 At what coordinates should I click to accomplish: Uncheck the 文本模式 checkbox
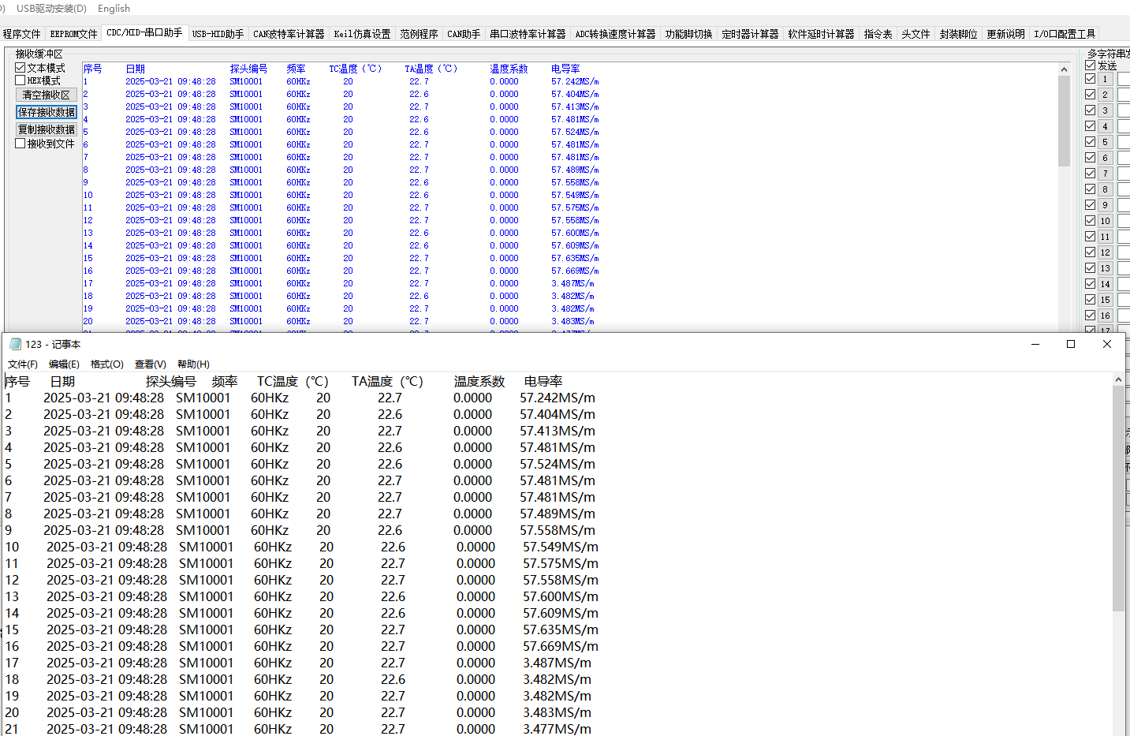pos(21,68)
